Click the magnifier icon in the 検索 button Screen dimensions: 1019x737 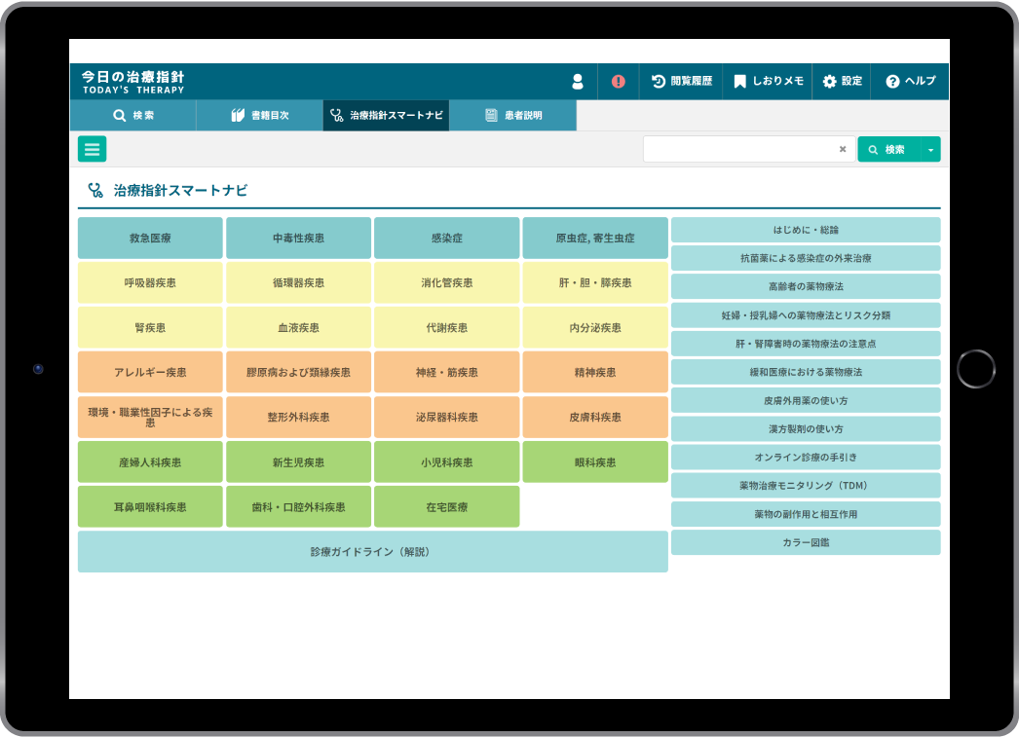click(875, 148)
